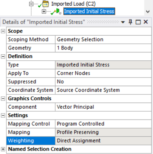Close the Details of Imported Initial Stress panel
153x154 pixels.
click(146, 22)
